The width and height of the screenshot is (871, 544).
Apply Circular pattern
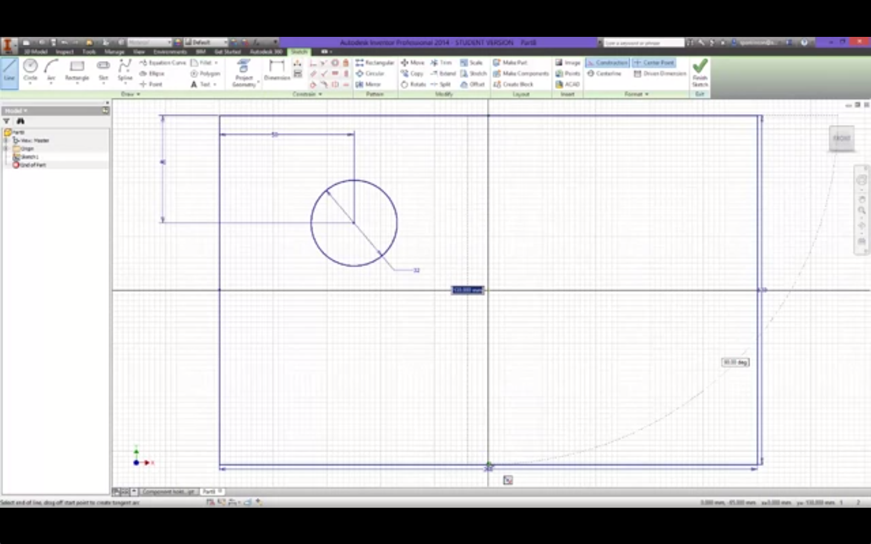tap(370, 73)
